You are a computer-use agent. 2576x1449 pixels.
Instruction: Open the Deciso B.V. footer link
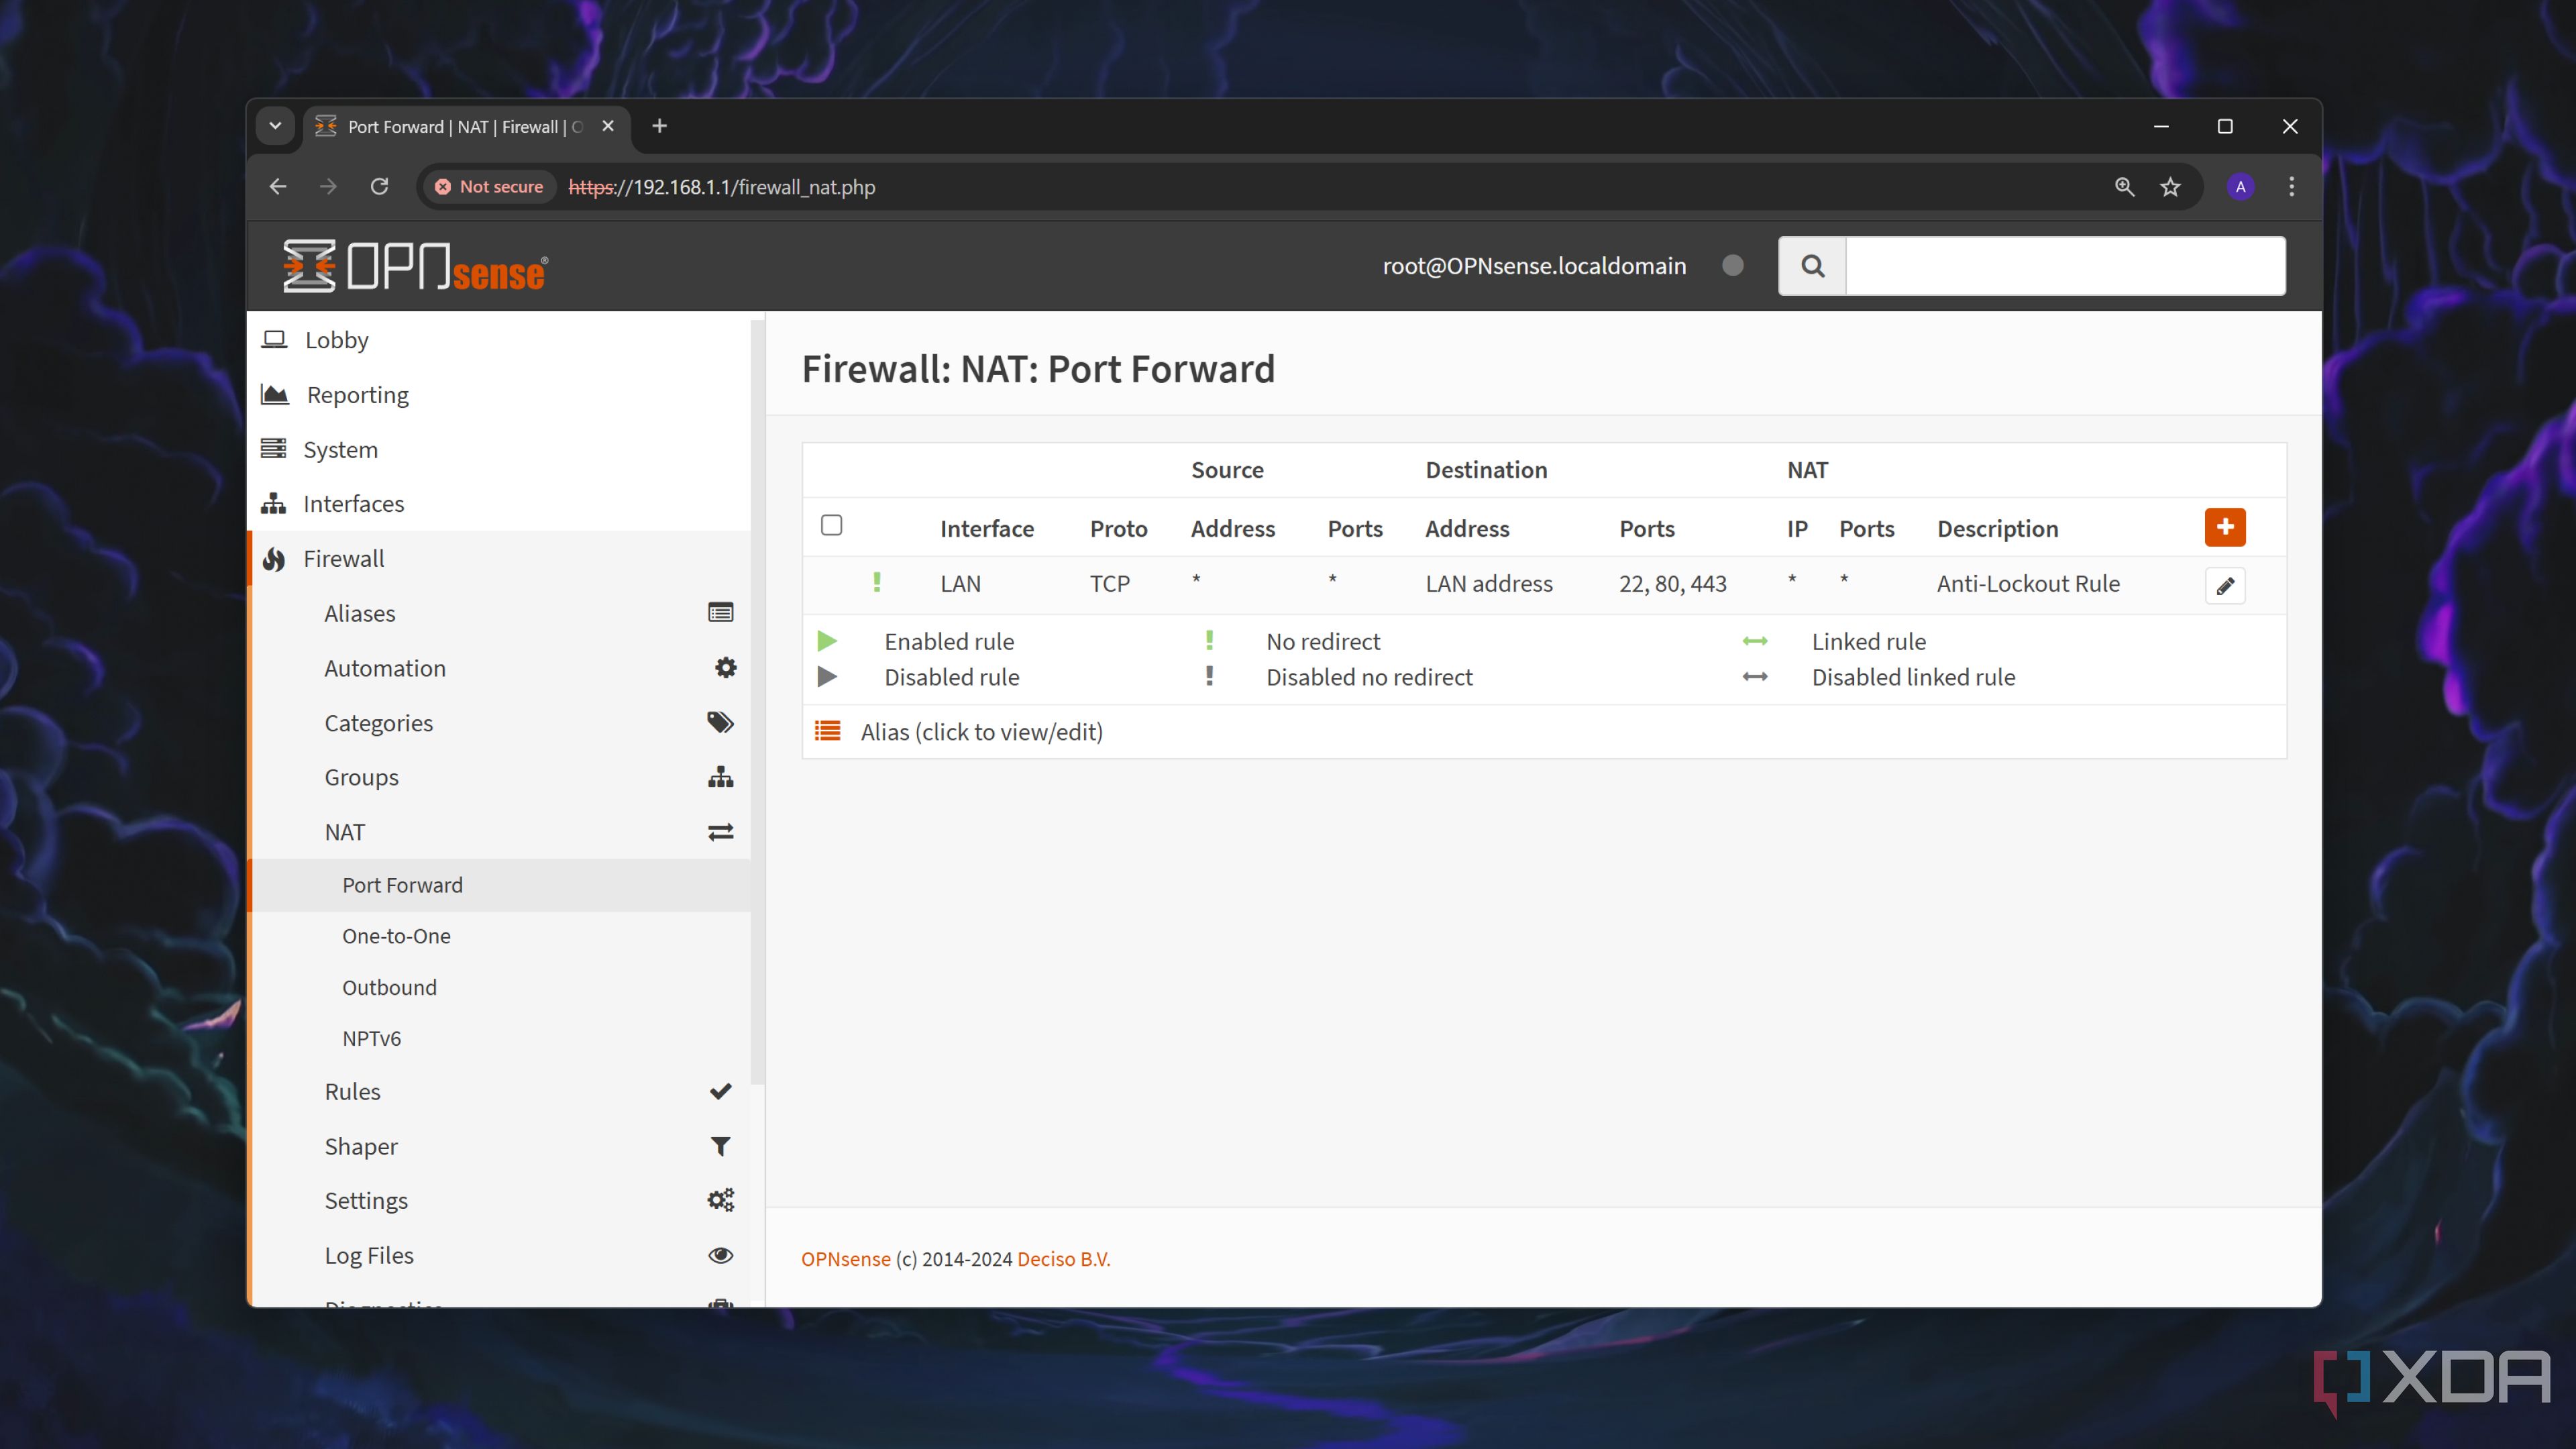point(1063,1259)
